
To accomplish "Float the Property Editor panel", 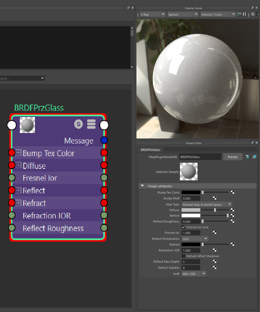I will [253, 143].
